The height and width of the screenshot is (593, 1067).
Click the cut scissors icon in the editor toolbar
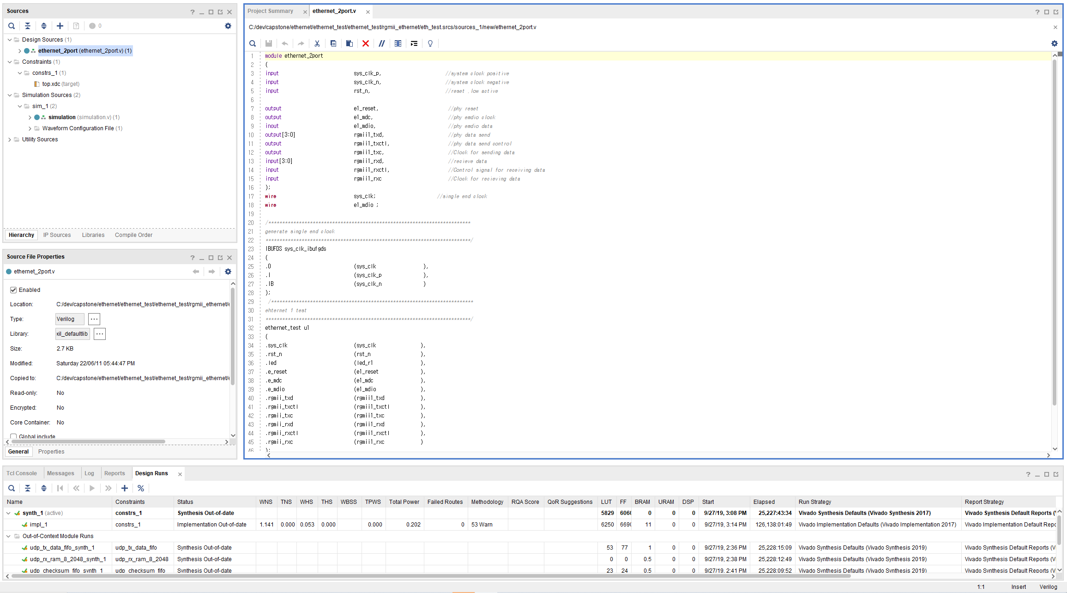click(x=317, y=43)
